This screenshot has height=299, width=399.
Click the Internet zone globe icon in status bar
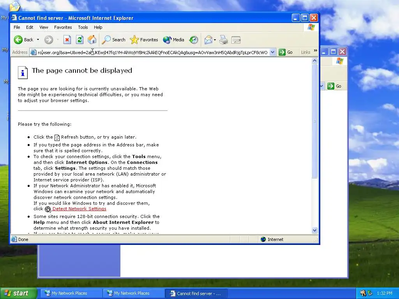point(263,239)
